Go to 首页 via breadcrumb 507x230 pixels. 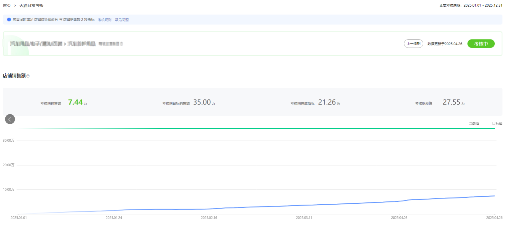pyautogui.click(x=7, y=5)
